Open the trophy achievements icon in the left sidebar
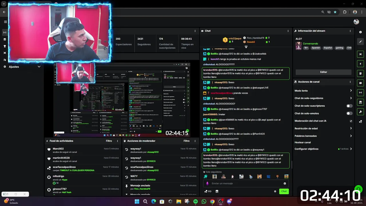Image resolution: width=366 pixels, height=206 pixels. pyautogui.click(x=5, y=46)
